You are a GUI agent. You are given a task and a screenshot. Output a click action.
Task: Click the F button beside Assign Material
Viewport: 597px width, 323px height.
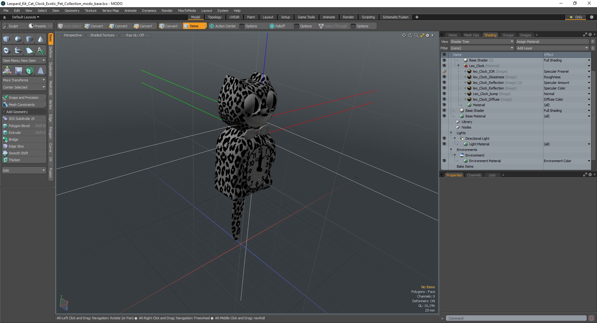tap(593, 42)
